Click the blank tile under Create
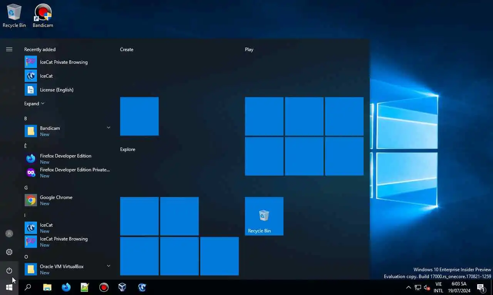Screen dimensions: 493x295 (x=139, y=116)
